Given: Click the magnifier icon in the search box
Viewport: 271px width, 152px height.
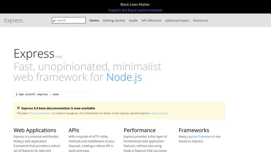Looking at the screenshot, I should pos(54,20).
